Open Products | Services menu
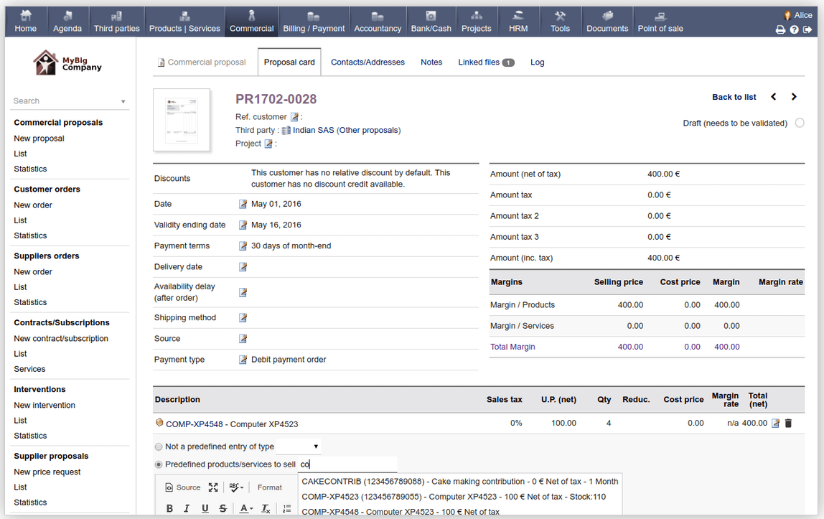 [x=184, y=22]
